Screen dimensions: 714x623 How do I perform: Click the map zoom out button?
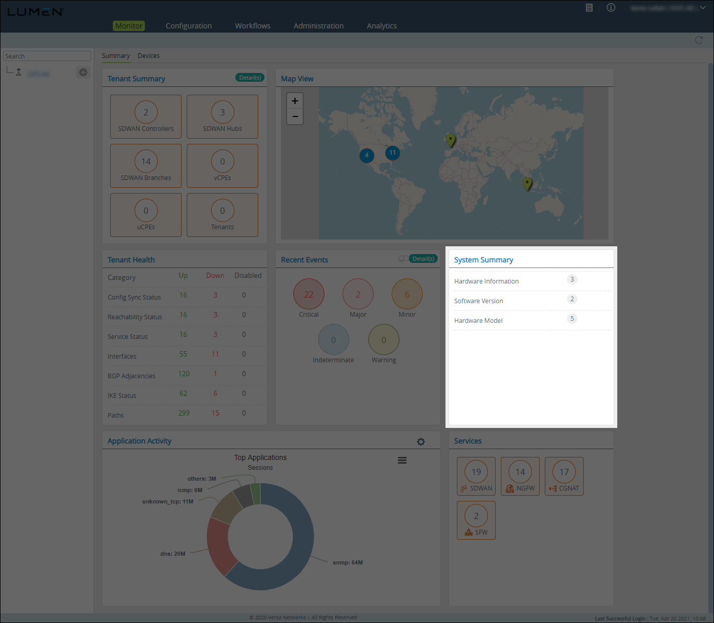295,116
